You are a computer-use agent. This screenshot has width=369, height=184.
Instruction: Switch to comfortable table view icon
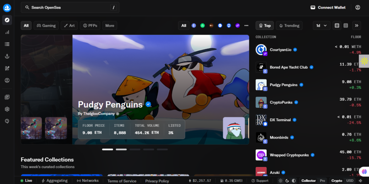click(x=337, y=26)
